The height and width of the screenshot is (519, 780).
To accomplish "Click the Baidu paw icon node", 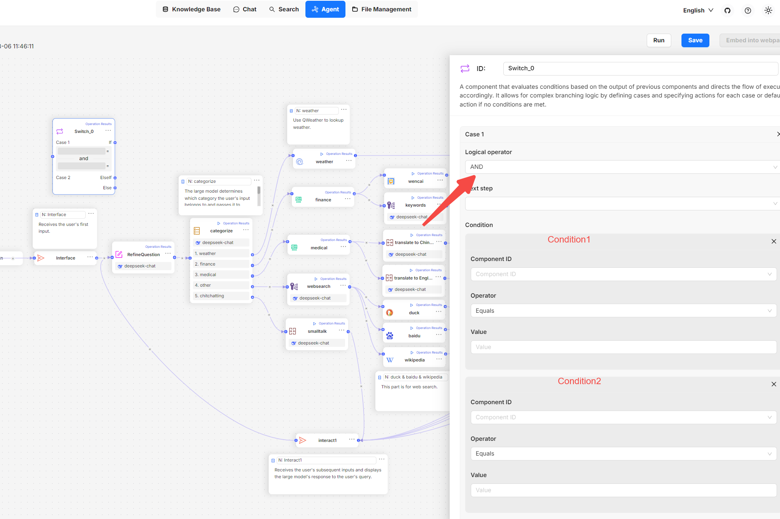I will click(390, 336).
